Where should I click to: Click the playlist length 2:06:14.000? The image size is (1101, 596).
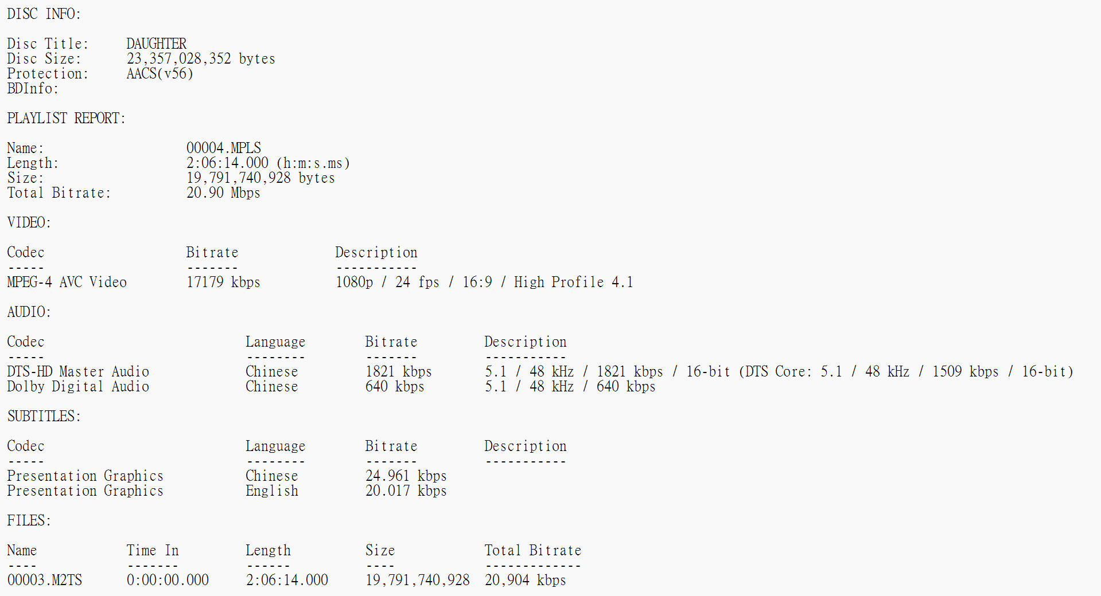(227, 163)
